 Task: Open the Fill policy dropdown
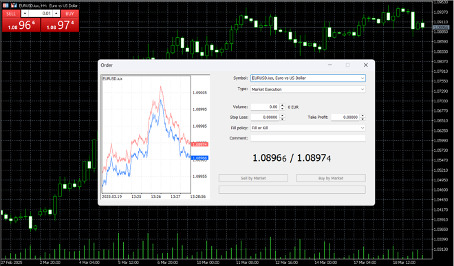coord(307,128)
